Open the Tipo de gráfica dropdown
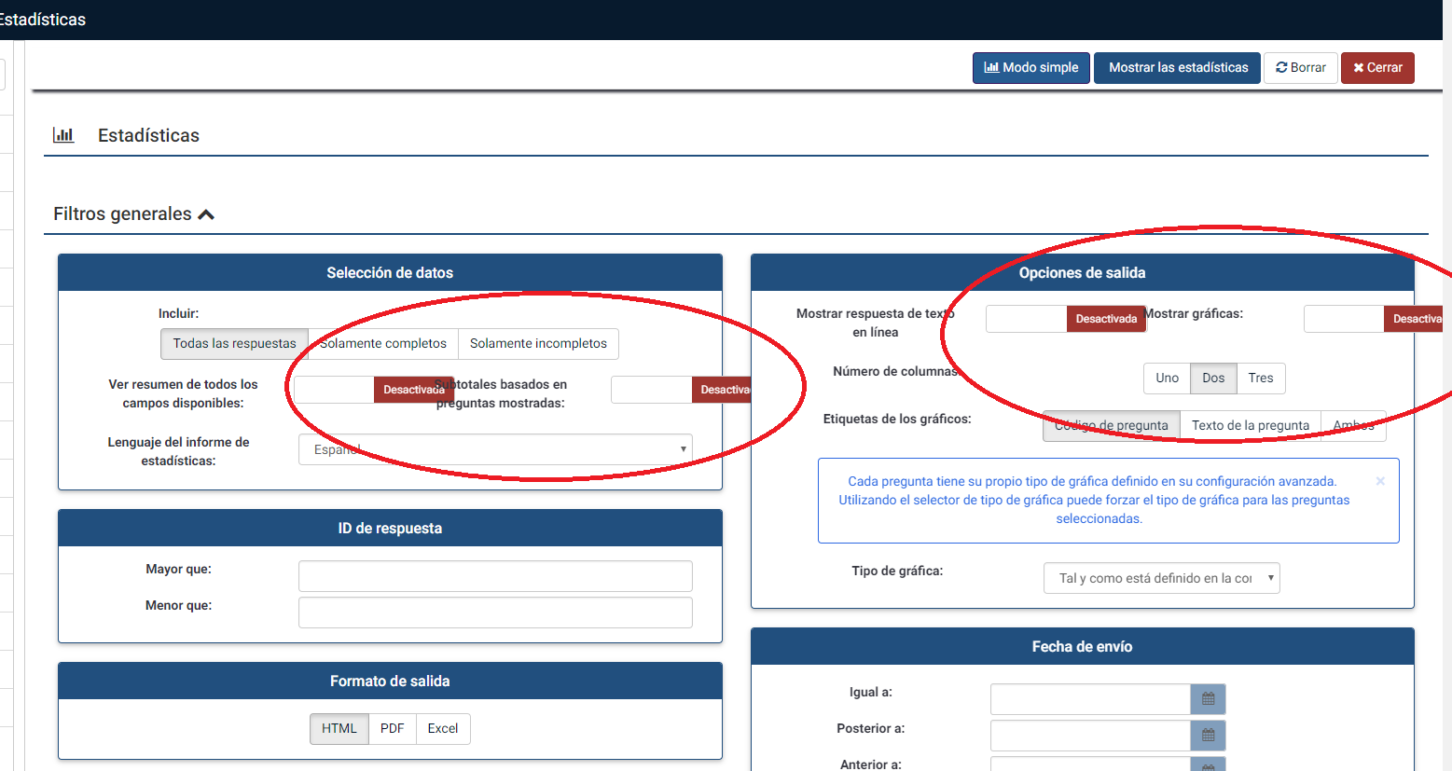Screen dimensions: 1452x771 tap(1161, 578)
